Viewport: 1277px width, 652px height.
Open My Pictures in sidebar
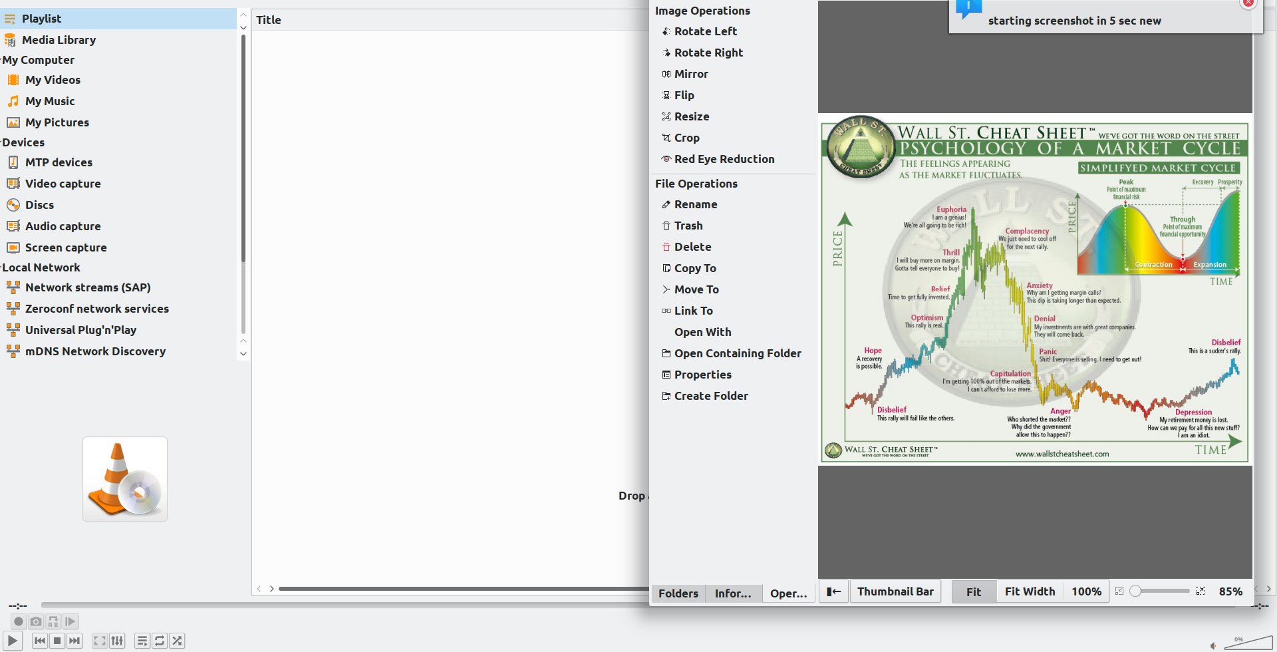click(118, 122)
